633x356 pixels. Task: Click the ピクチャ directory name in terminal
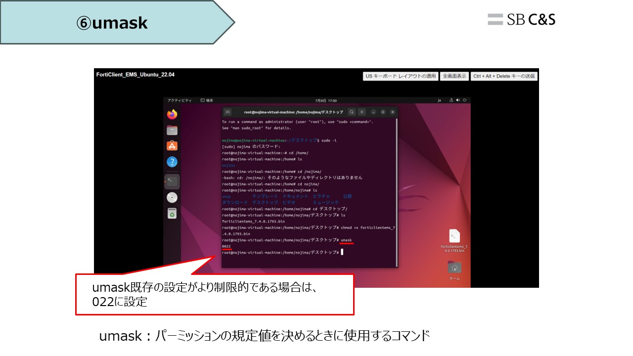pos(321,196)
